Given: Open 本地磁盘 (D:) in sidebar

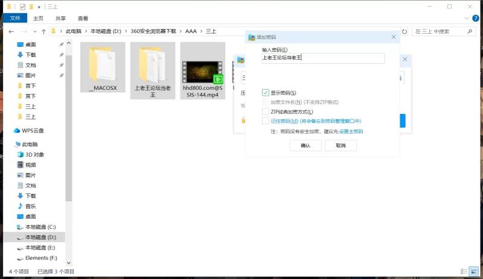Looking at the screenshot, I should (40, 237).
